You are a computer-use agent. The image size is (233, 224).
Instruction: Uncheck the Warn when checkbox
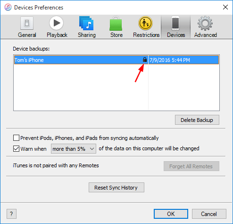click(x=16, y=149)
